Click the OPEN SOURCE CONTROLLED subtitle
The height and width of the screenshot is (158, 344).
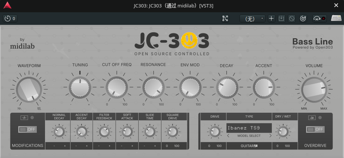point(172,54)
